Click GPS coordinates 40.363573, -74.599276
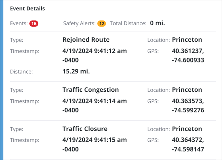222x160 pixels. pyautogui.click(x=188, y=105)
